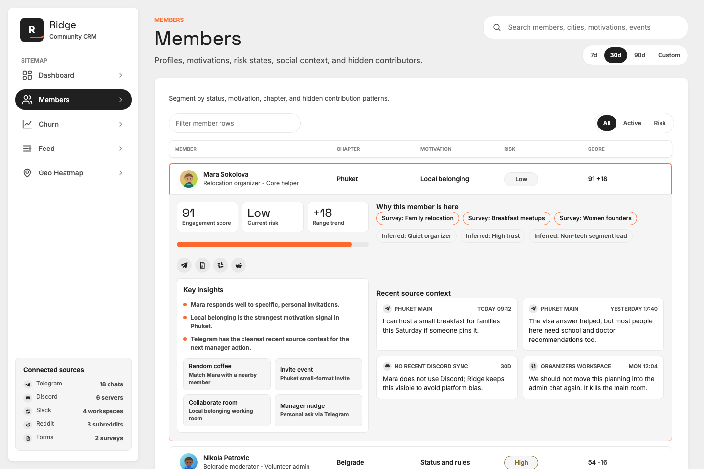Open the Churn nav item
This screenshot has width=704, height=469.
(x=73, y=124)
